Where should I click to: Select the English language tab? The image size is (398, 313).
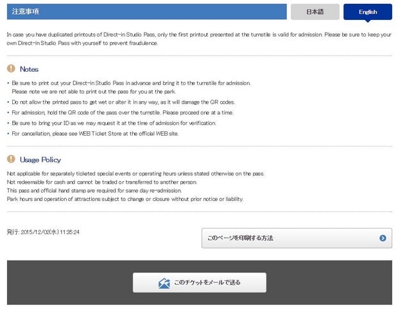point(368,12)
